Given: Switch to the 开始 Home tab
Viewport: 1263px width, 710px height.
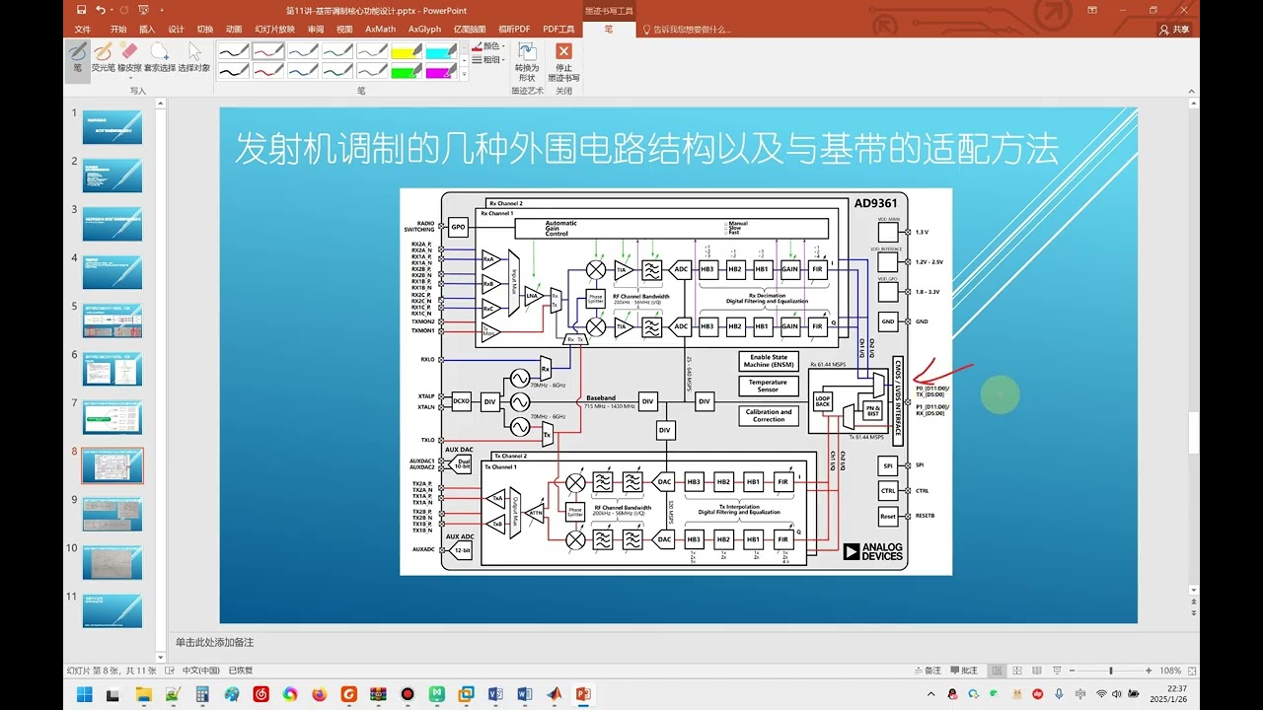Looking at the screenshot, I should [118, 30].
